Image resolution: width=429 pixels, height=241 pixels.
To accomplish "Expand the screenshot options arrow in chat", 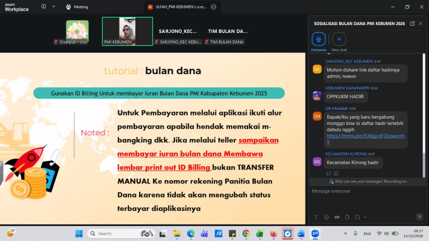I will click(x=365, y=217).
